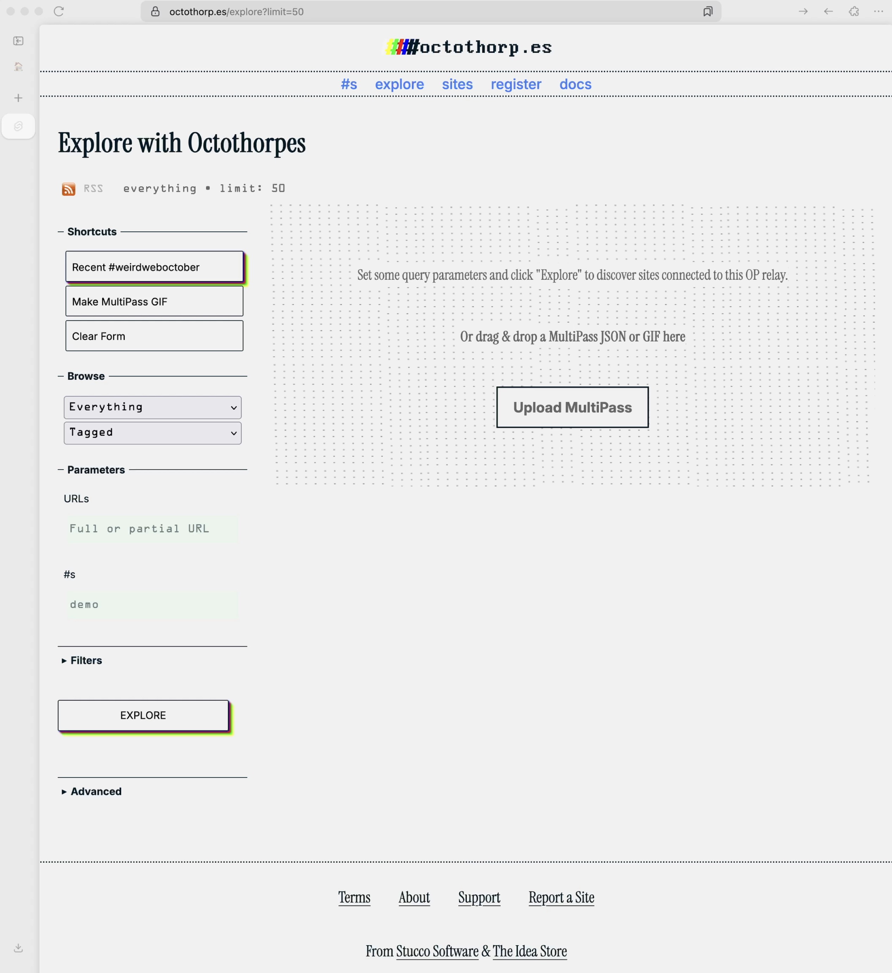Click the sidebar collapse icon
Image resolution: width=892 pixels, height=973 pixels.
tap(18, 41)
